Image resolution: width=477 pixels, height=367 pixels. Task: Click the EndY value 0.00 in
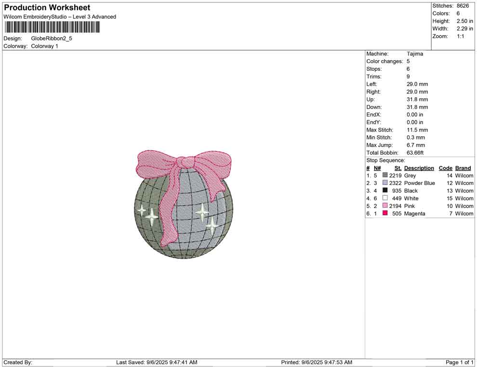click(x=415, y=122)
